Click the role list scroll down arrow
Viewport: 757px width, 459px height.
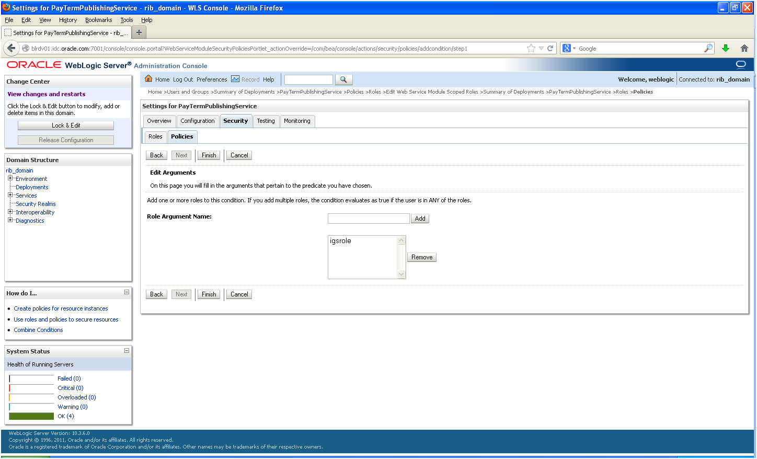tap(402, 274)
